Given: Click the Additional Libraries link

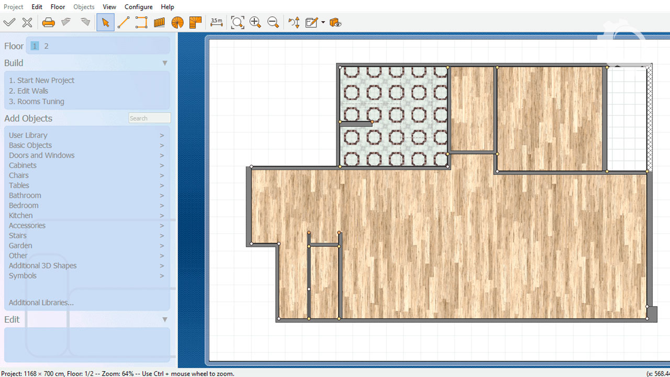Looking at the screenshot, I should 41,303.
